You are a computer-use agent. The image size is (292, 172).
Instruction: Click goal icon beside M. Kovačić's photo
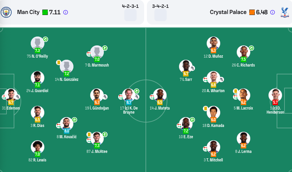[x=74, y=120]
